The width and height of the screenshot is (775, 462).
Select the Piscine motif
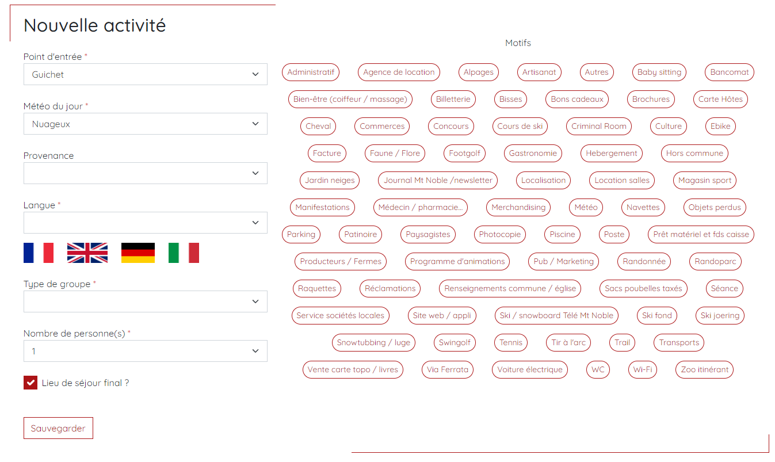[562, 234]
